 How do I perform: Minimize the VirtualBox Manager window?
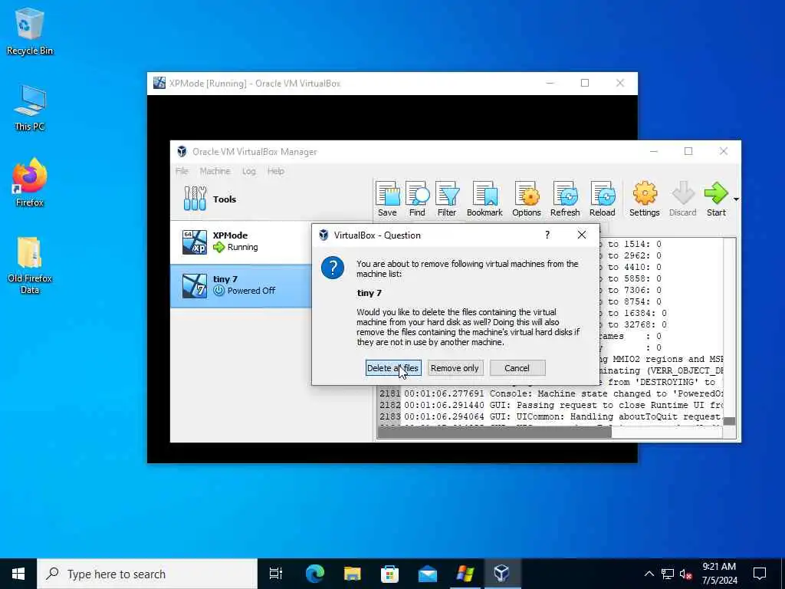click(x=654, y=151)
